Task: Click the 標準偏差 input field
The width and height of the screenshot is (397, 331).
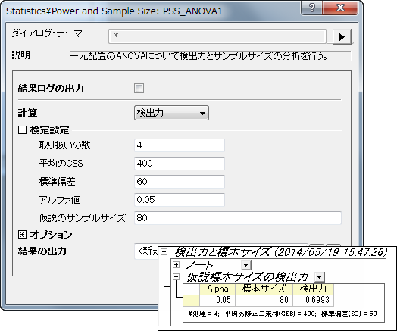Action: (180, 182)
